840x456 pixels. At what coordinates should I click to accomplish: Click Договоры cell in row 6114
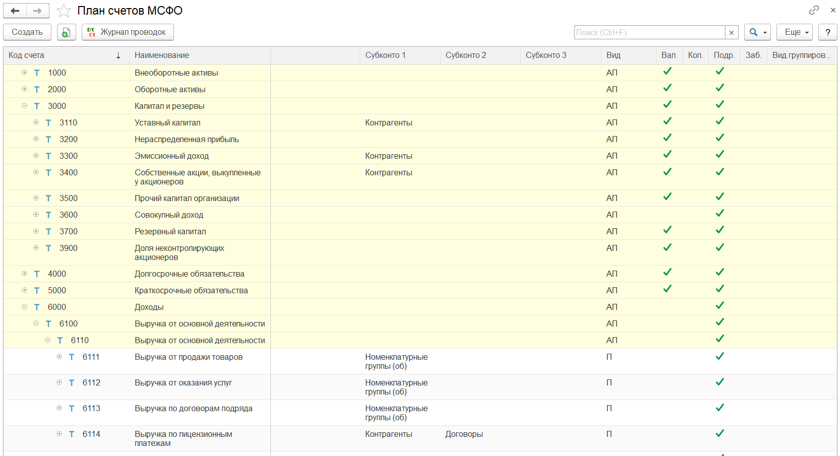tap(464, 434)
